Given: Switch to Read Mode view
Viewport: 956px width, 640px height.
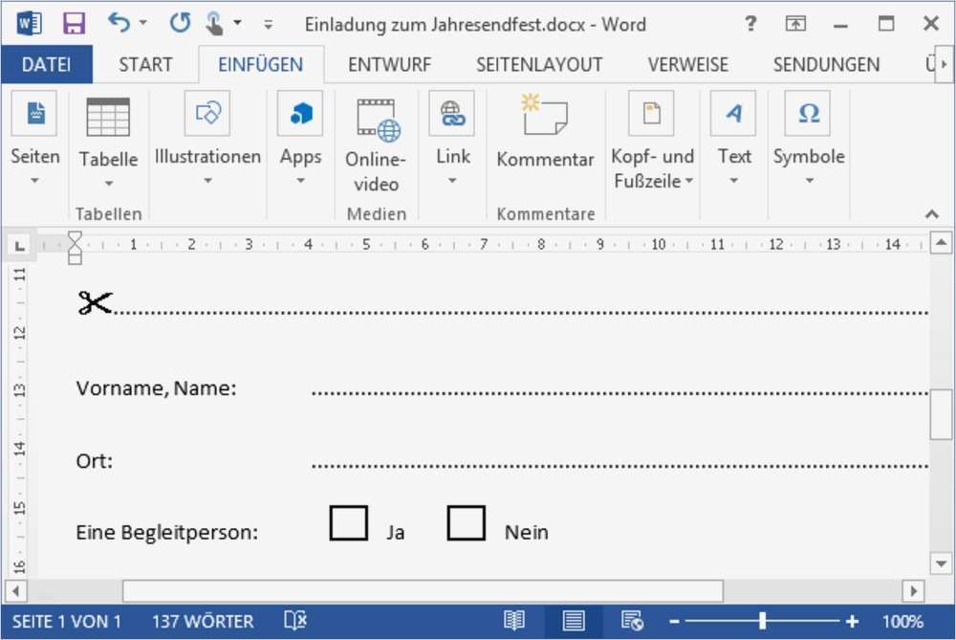Looking at the screenshot, I should pos(514,621).
